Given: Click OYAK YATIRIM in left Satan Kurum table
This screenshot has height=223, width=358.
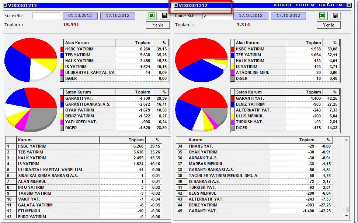Looking at the screenshot, I should 80,110.
